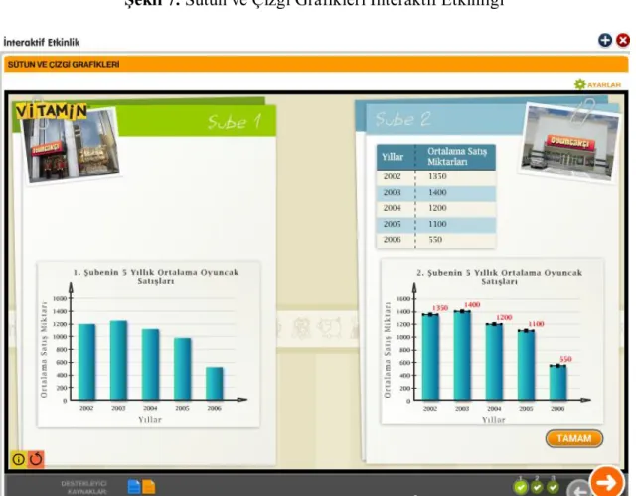Viewport: 636px width, 496px height.
Task: Click the blue plus expand icon
Action: (x=605, y=40)
